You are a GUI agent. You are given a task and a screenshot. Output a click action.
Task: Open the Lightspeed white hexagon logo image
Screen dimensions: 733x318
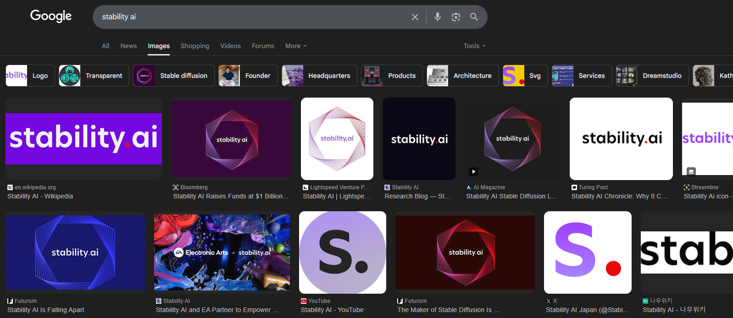[337, 139]
